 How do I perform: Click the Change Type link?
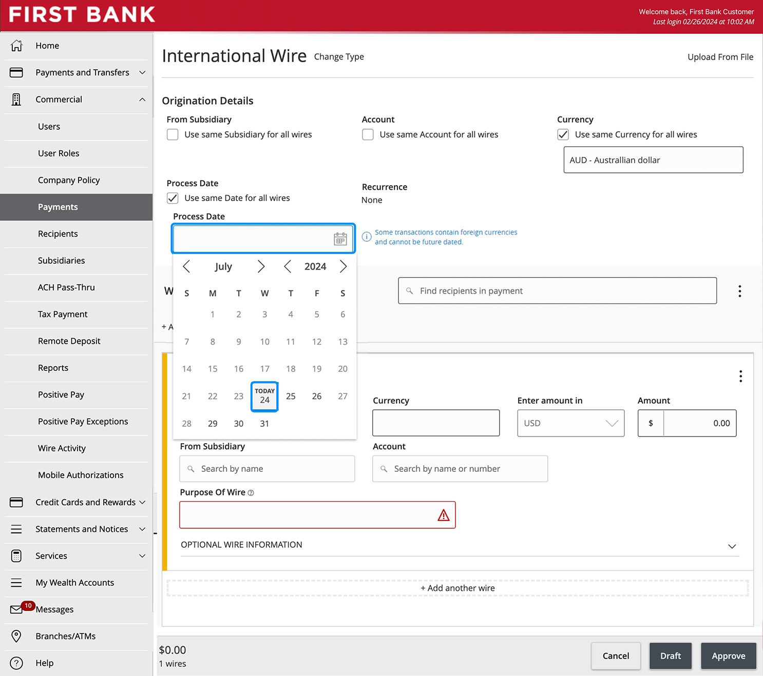[339, 57]
